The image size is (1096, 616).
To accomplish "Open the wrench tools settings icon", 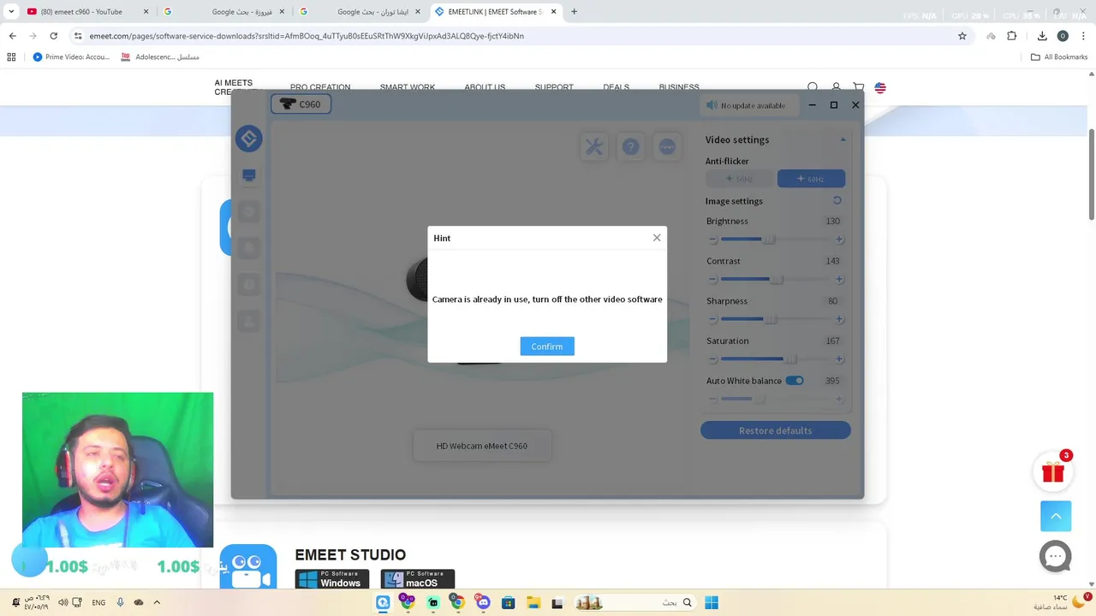I will 594,147.
